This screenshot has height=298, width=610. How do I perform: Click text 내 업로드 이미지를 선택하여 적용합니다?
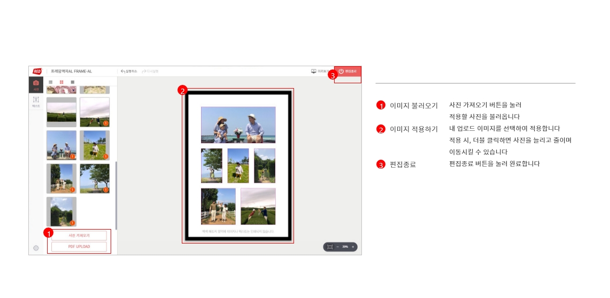(x=504, y=128)
